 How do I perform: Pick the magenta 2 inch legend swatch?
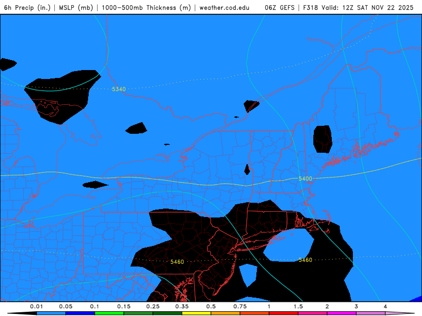(342, 313)
